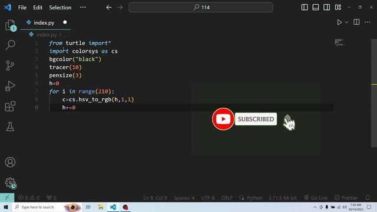This screenshot has height=212, width=377.
Task: Open the Run and Debug view
Action: tap(10, 86)
